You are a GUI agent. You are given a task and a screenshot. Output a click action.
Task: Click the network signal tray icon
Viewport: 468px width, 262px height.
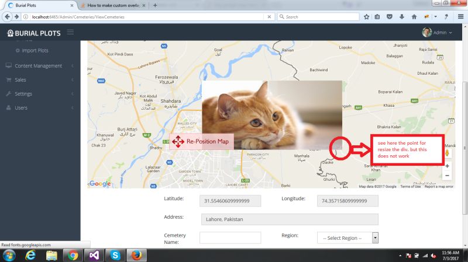tap(425, 256)
